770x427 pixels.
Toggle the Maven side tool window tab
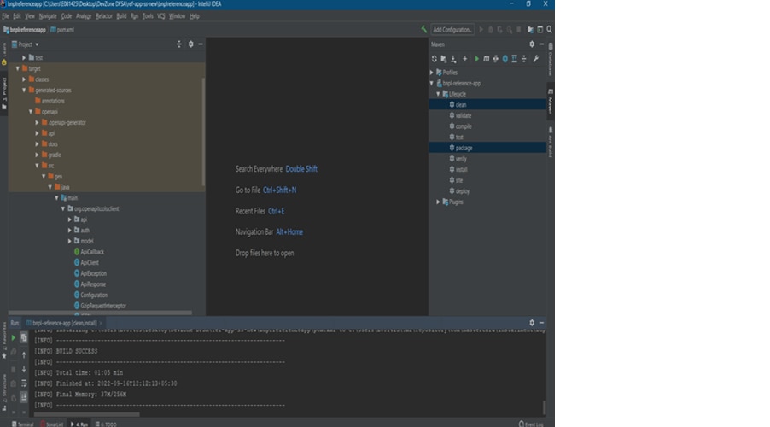pos(550,101)
